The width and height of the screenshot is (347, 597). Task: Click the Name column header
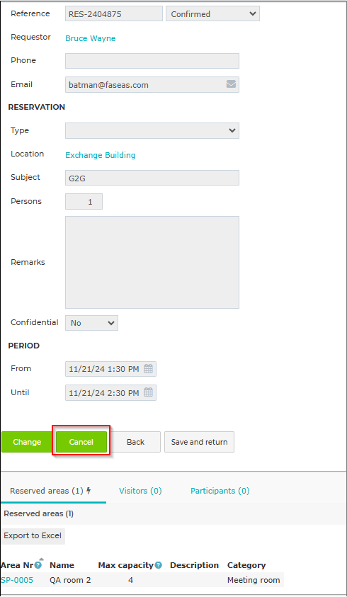(x=62, y=565)
